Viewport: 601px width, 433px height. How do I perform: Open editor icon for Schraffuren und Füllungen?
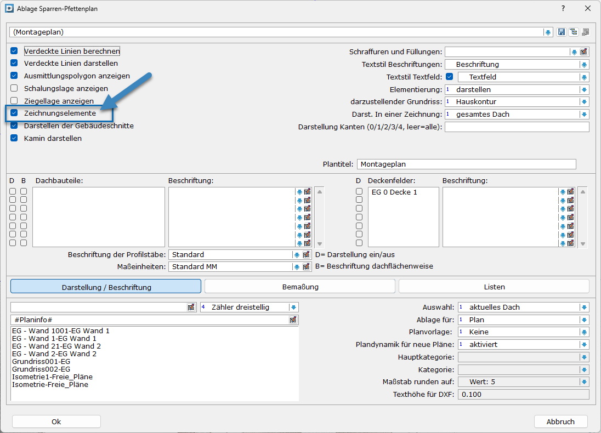point(584,52)
